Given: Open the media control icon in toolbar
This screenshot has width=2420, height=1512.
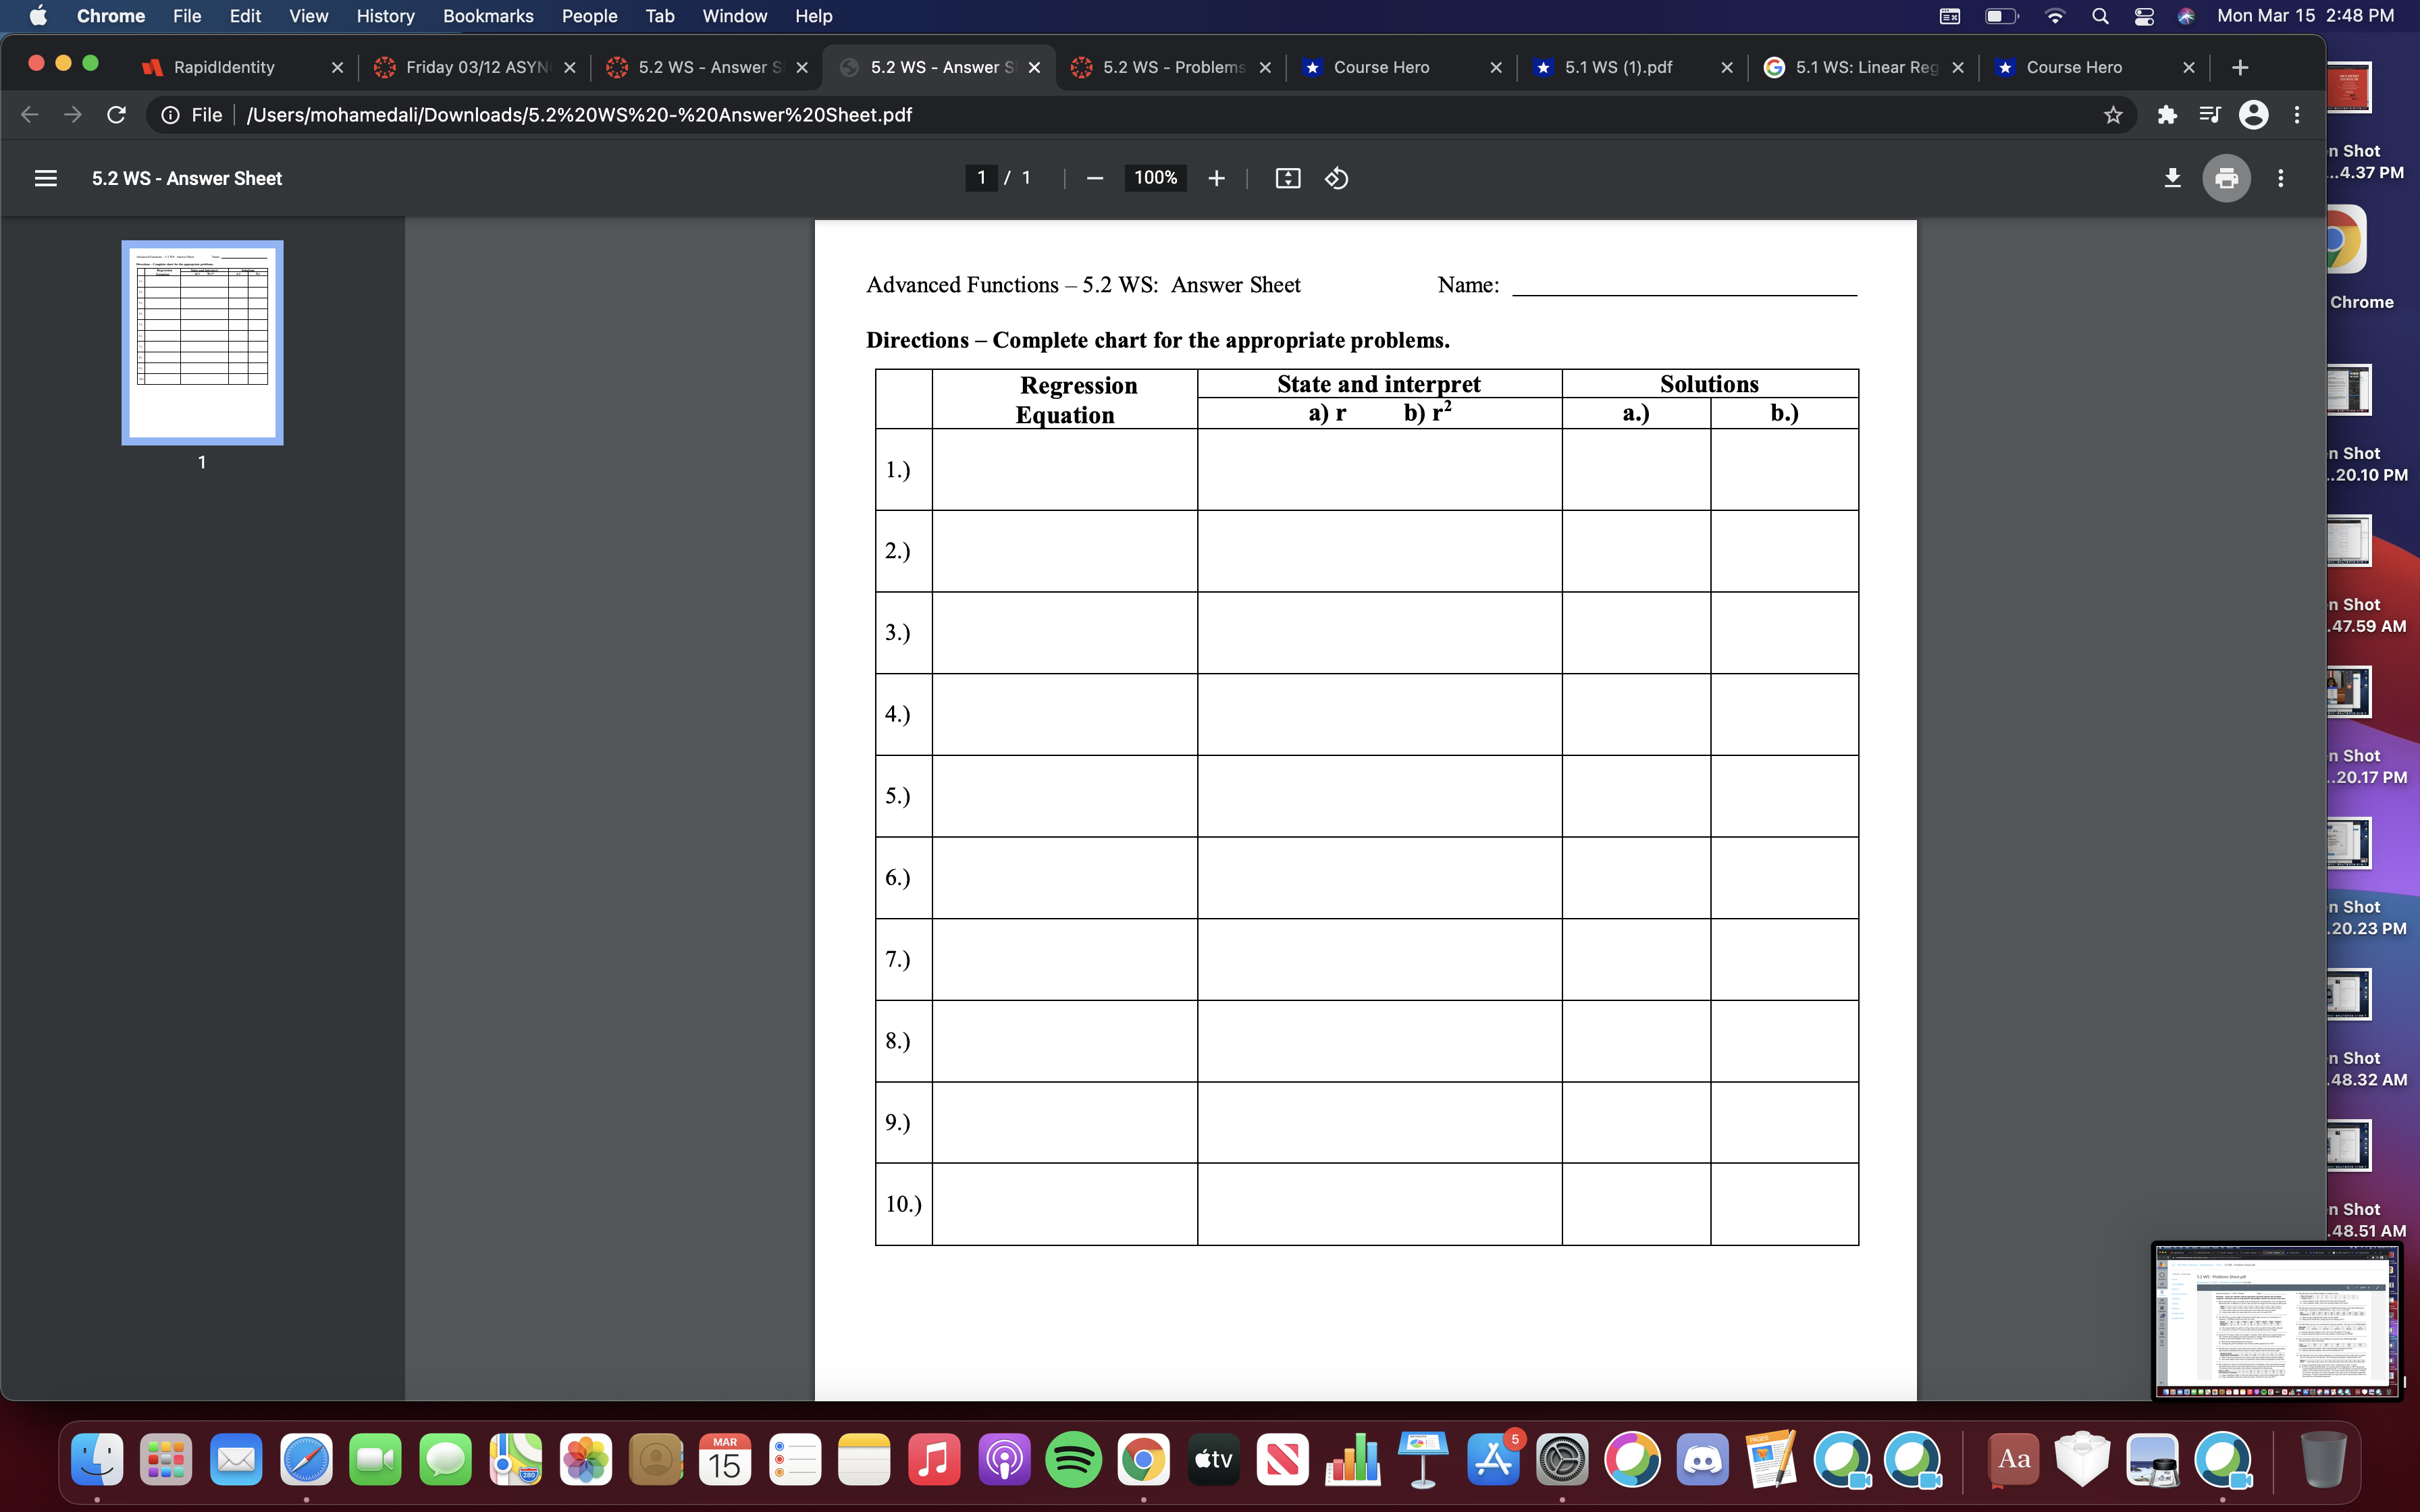Looking at the screenshot, I should (2209, 115).
